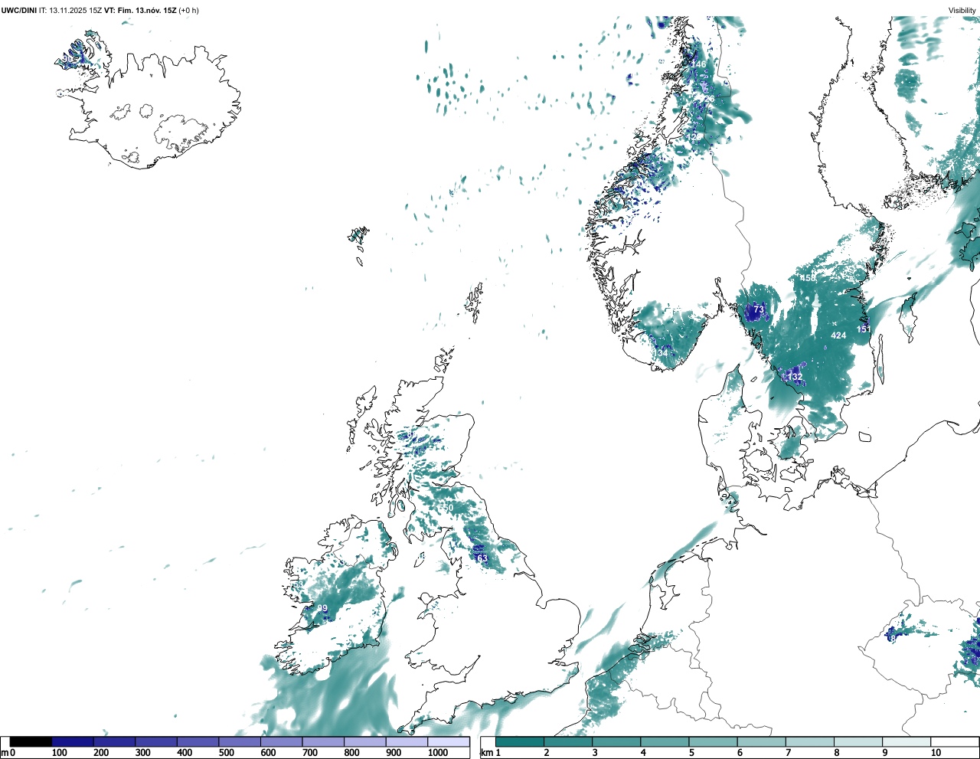Click the "500" tick label in legend
980x759 pixels.
226,753
